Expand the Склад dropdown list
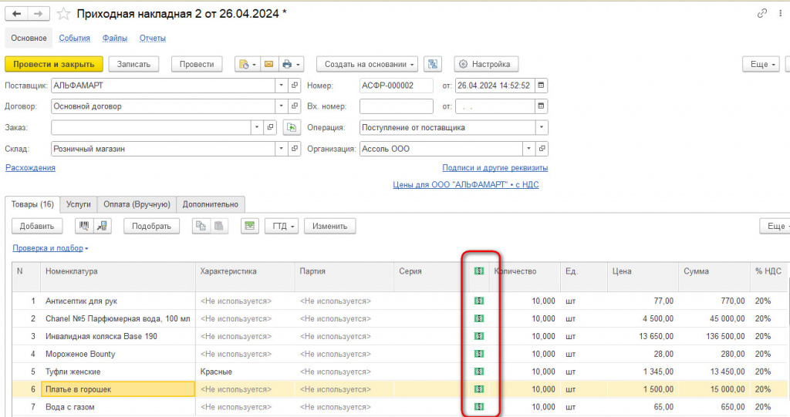This screenshot has height=417, width=790. click(282, 149)
